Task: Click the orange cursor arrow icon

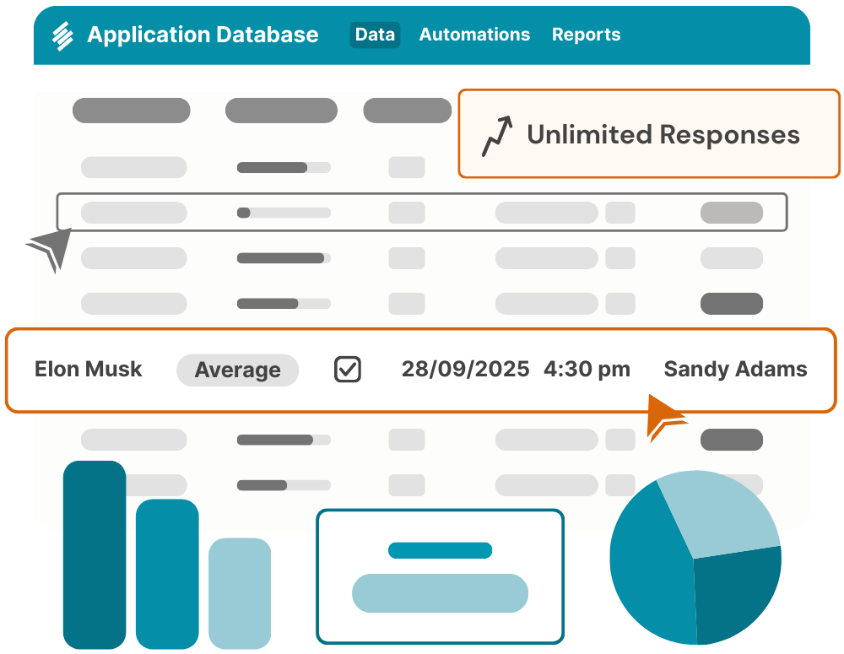Action: pyautogui.click(x=665, y=415)
